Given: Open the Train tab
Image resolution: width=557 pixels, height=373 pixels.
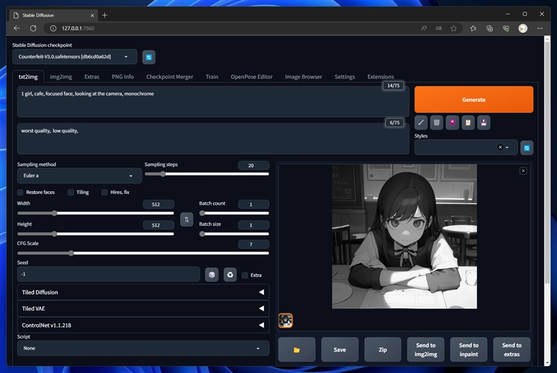Looking at the screenshot, I should click(x=212, y=77).
